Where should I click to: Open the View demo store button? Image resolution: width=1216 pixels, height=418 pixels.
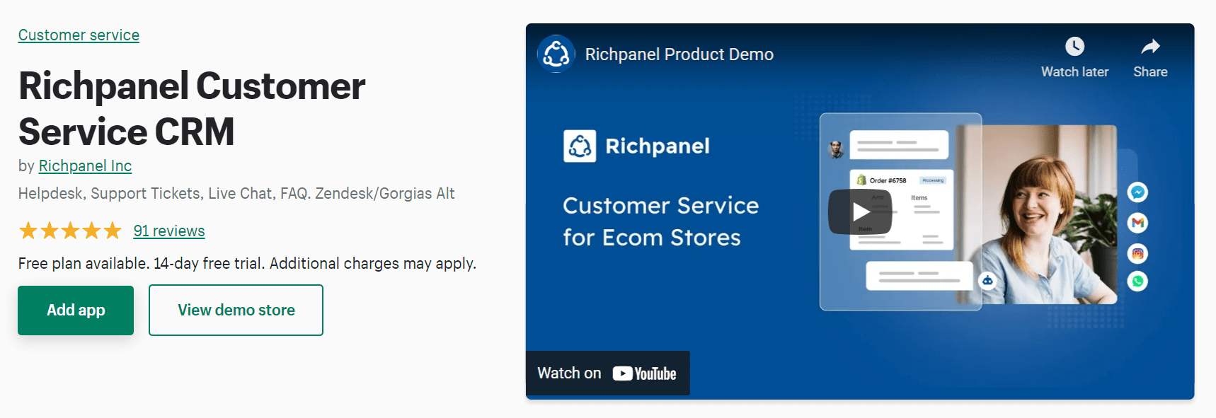[236, 310]
